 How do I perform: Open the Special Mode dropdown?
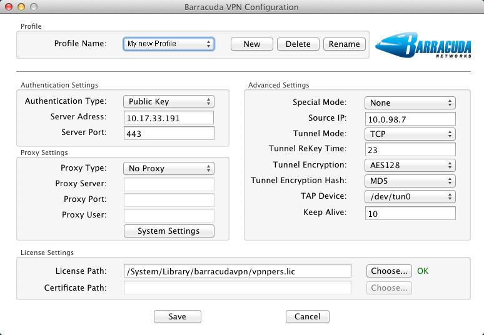click(x=410, y=102)
